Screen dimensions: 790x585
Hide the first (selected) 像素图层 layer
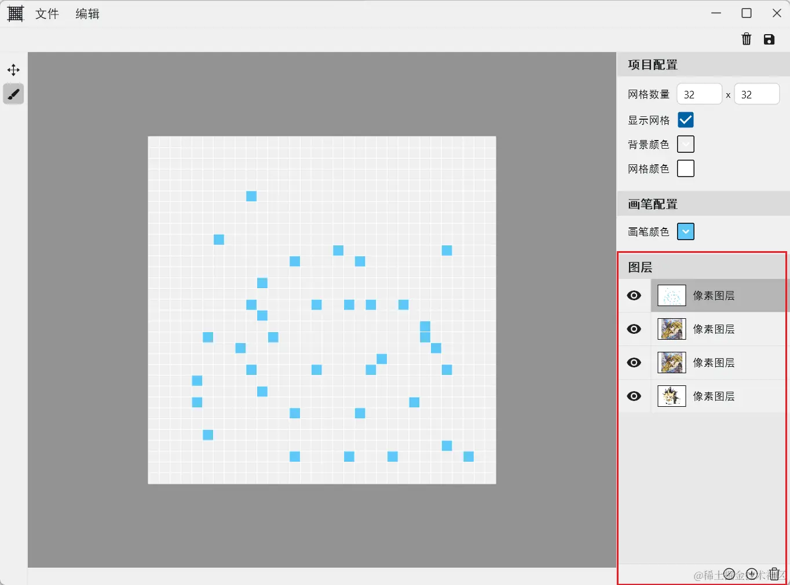tap(634, 296)
